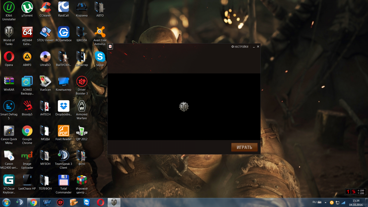Viewport: 368px width, 207px height.
Task: Select the WinRAR desktop icon
Action: 9,84
